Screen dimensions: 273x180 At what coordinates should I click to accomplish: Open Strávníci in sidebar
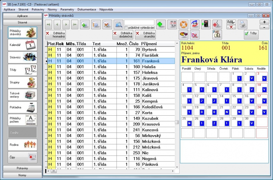(x=23, y=58)
